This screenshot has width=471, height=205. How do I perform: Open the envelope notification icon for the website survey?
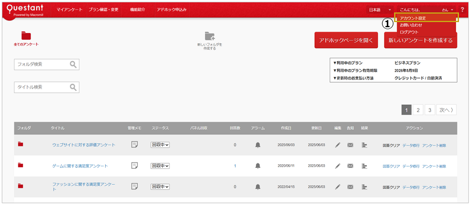click(x=350, y=145)
